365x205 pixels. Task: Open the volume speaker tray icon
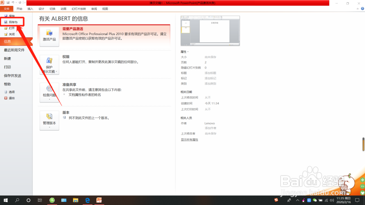[x=332, y=200]
